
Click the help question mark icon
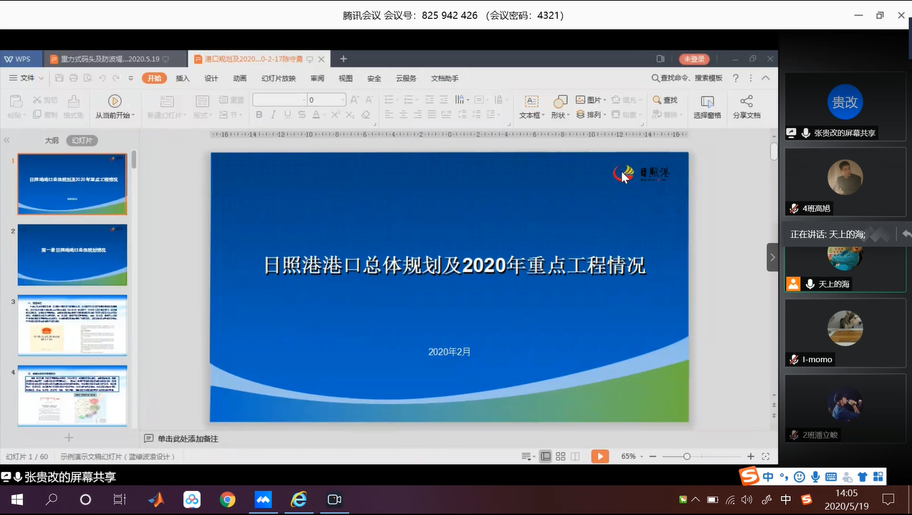point(736,78)
